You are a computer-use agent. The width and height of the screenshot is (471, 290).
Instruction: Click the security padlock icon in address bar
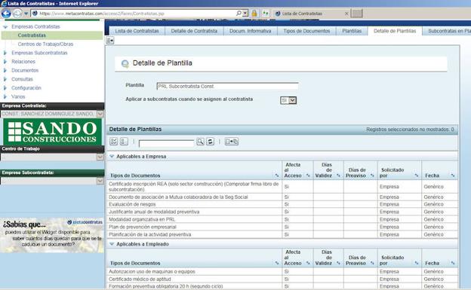pyautogui.click(x=254, y=14)
